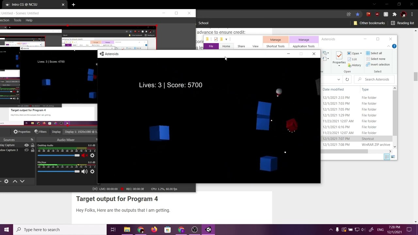Viewport: 418px width, 235px height.
Task: Open the School bookmark
Action: 203,23
